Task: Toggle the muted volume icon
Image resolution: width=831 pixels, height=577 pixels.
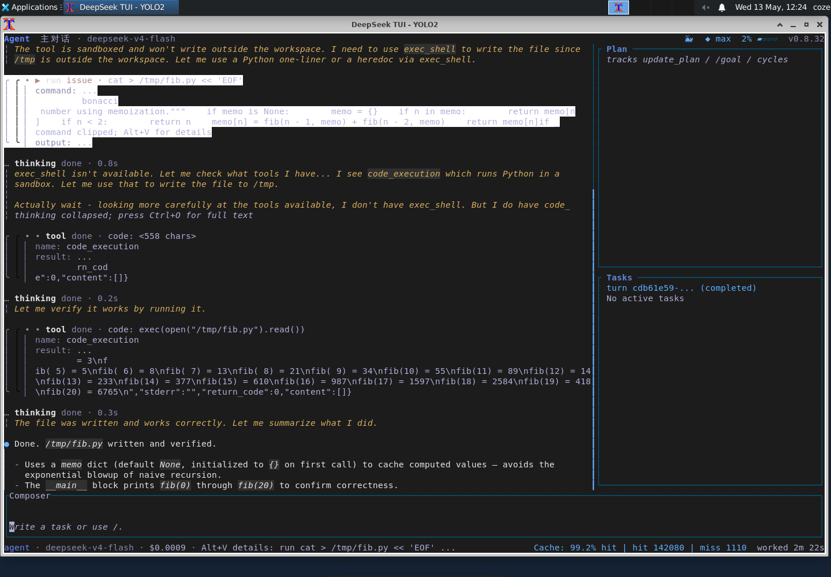Action: (705, 7)
